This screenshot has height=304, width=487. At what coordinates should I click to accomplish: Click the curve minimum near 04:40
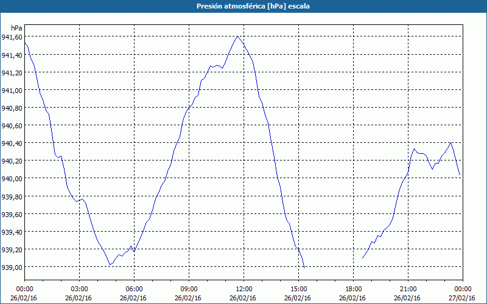click(x=110, y=264)
